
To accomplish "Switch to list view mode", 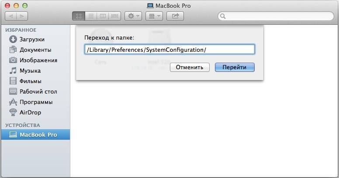I will (91, 16).
